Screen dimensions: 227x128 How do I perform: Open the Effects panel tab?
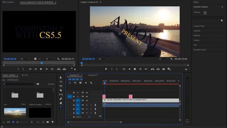[196, 2]
